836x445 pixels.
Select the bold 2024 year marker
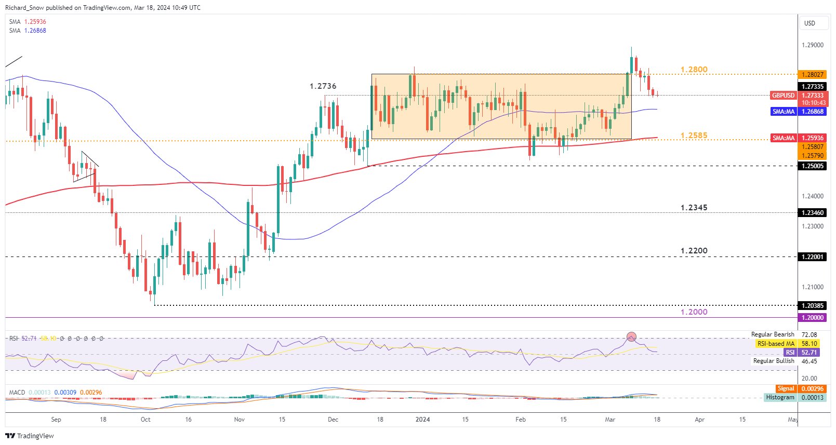[x=423, y=420]
